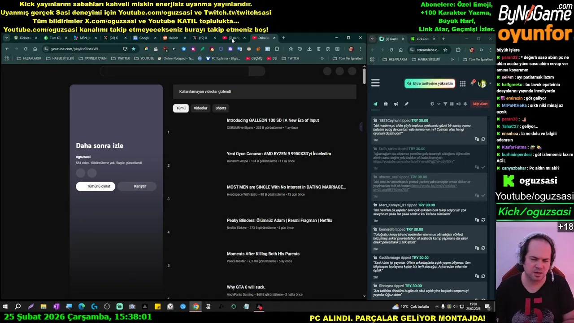Select the Shorts filter chip

click(221, 108)
